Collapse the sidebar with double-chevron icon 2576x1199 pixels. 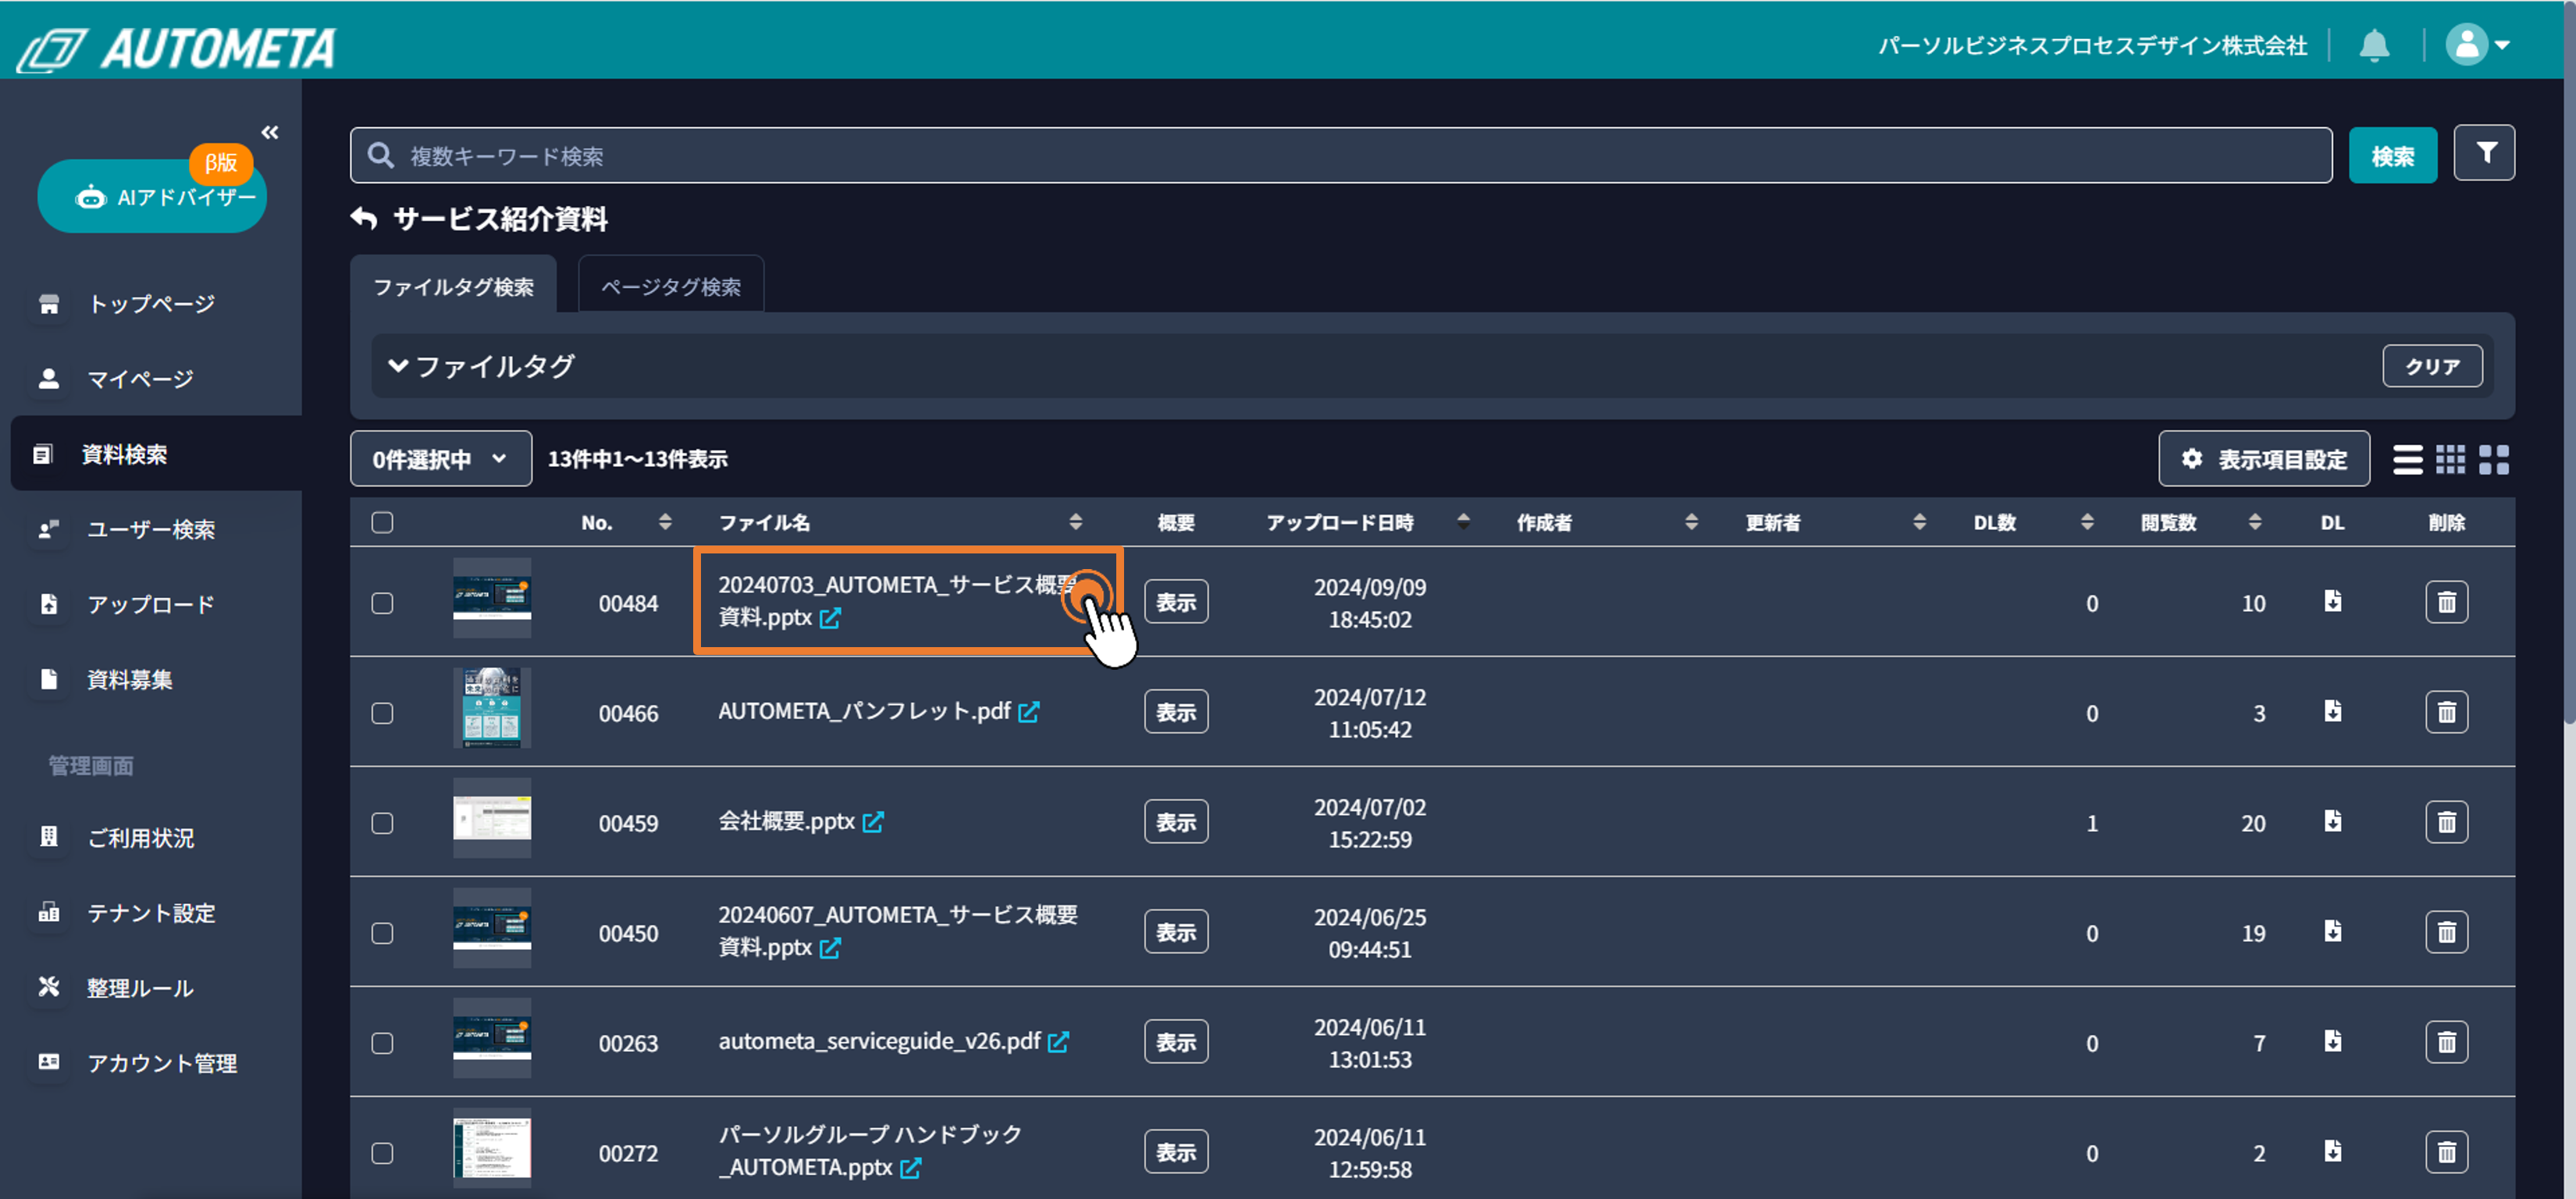pos(270,132)
